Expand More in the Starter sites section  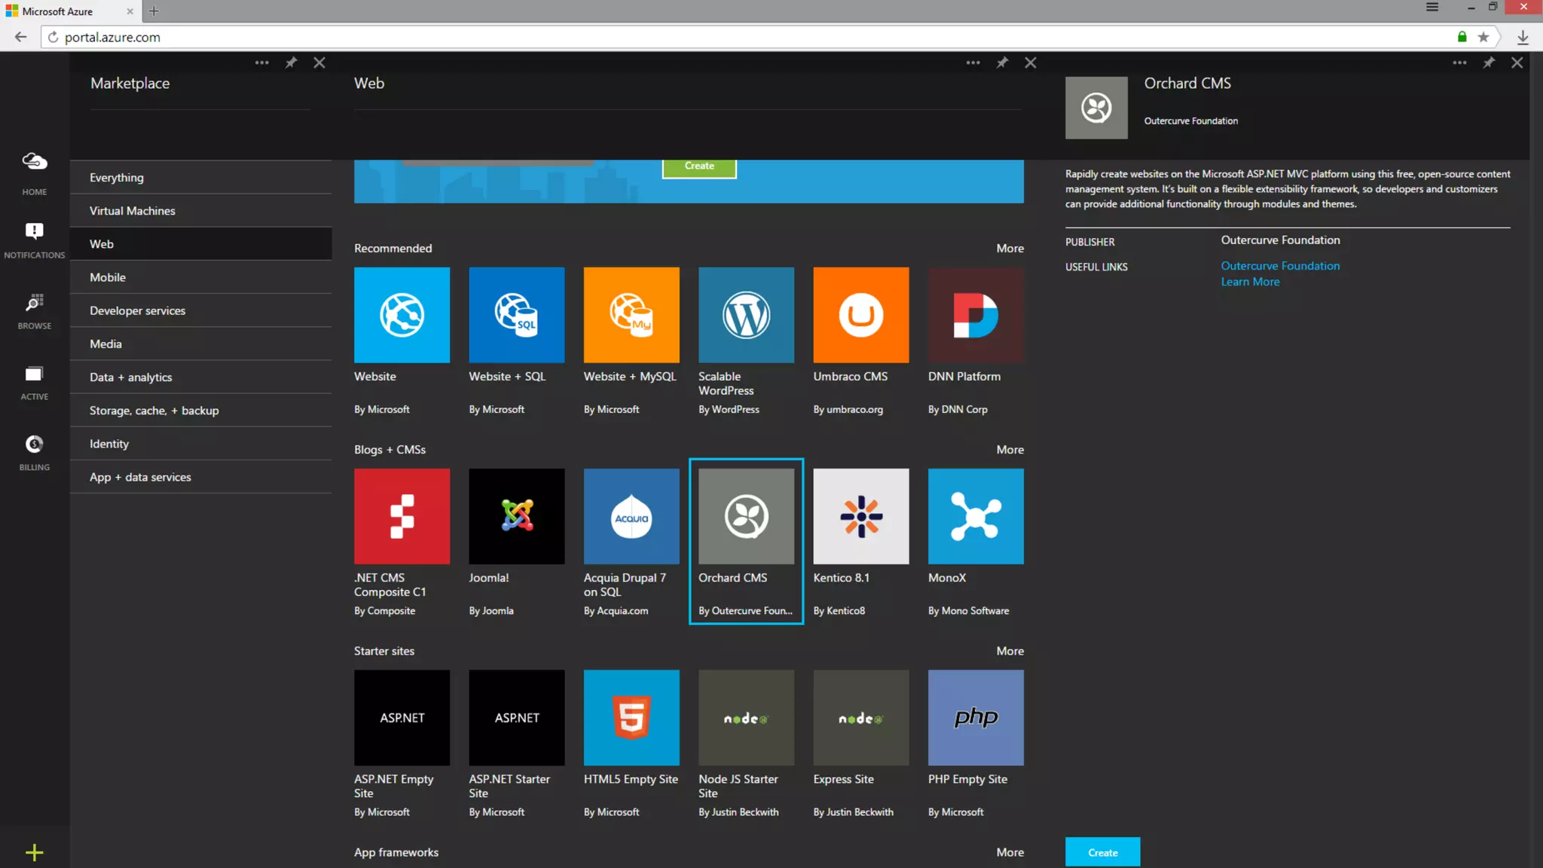pos(1010,651)
